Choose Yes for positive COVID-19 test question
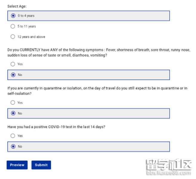This screenshot has height=179, width=196. [13, 136]
